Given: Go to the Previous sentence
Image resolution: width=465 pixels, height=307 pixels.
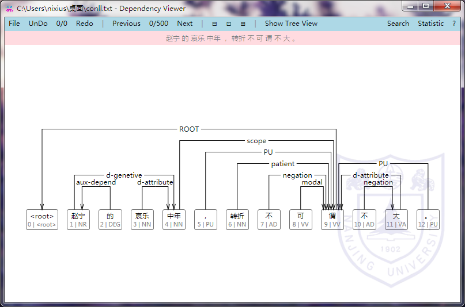Looking at the screenshot, I should pyautogui.click(x=126, y=24).
